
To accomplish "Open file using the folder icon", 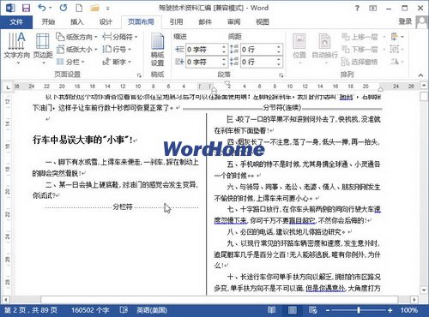I will coord(94,8).
